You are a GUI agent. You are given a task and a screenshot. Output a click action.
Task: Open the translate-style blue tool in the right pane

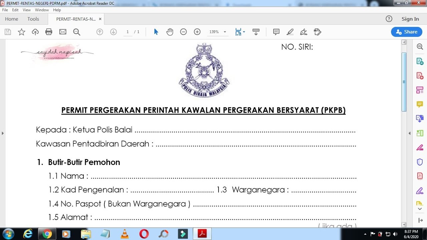(420, 119)
